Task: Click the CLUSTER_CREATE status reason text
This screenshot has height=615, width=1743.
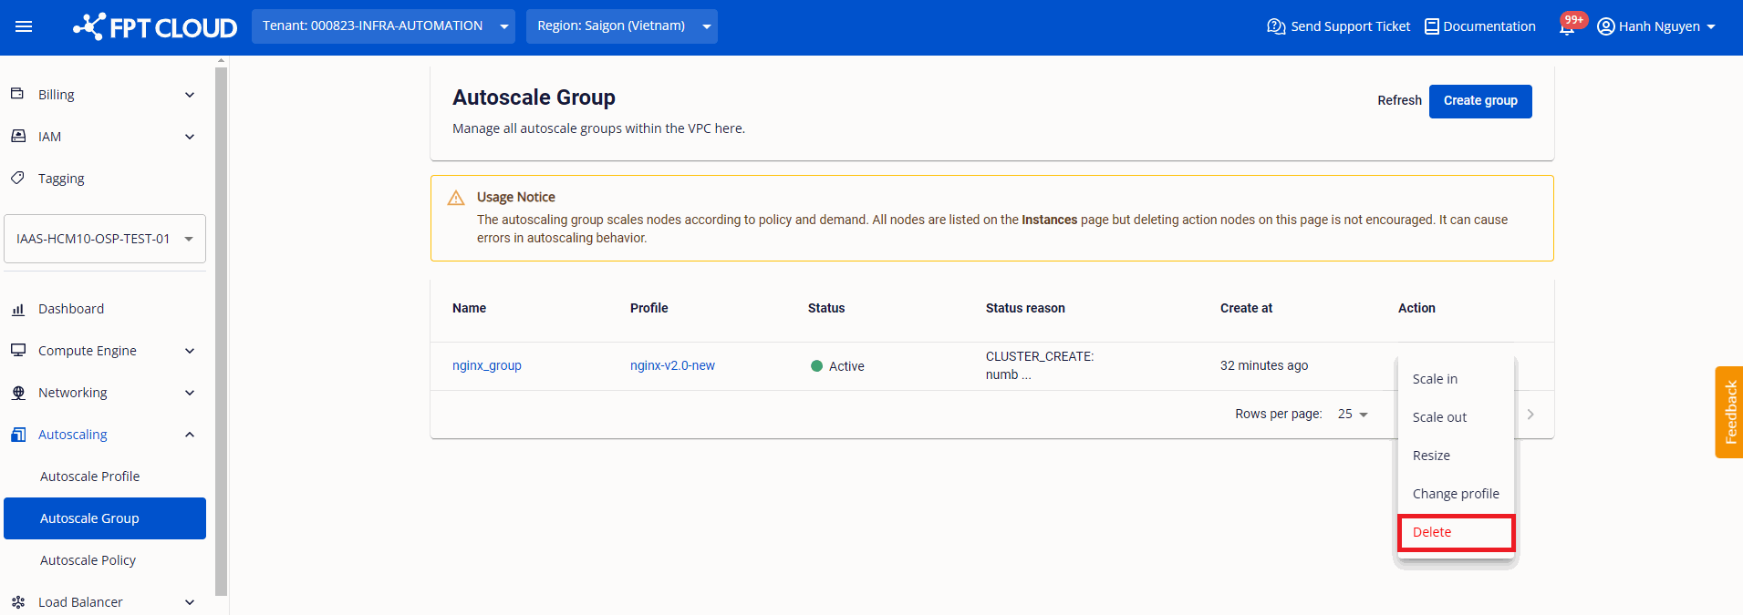Action: tap(1040, 365)
